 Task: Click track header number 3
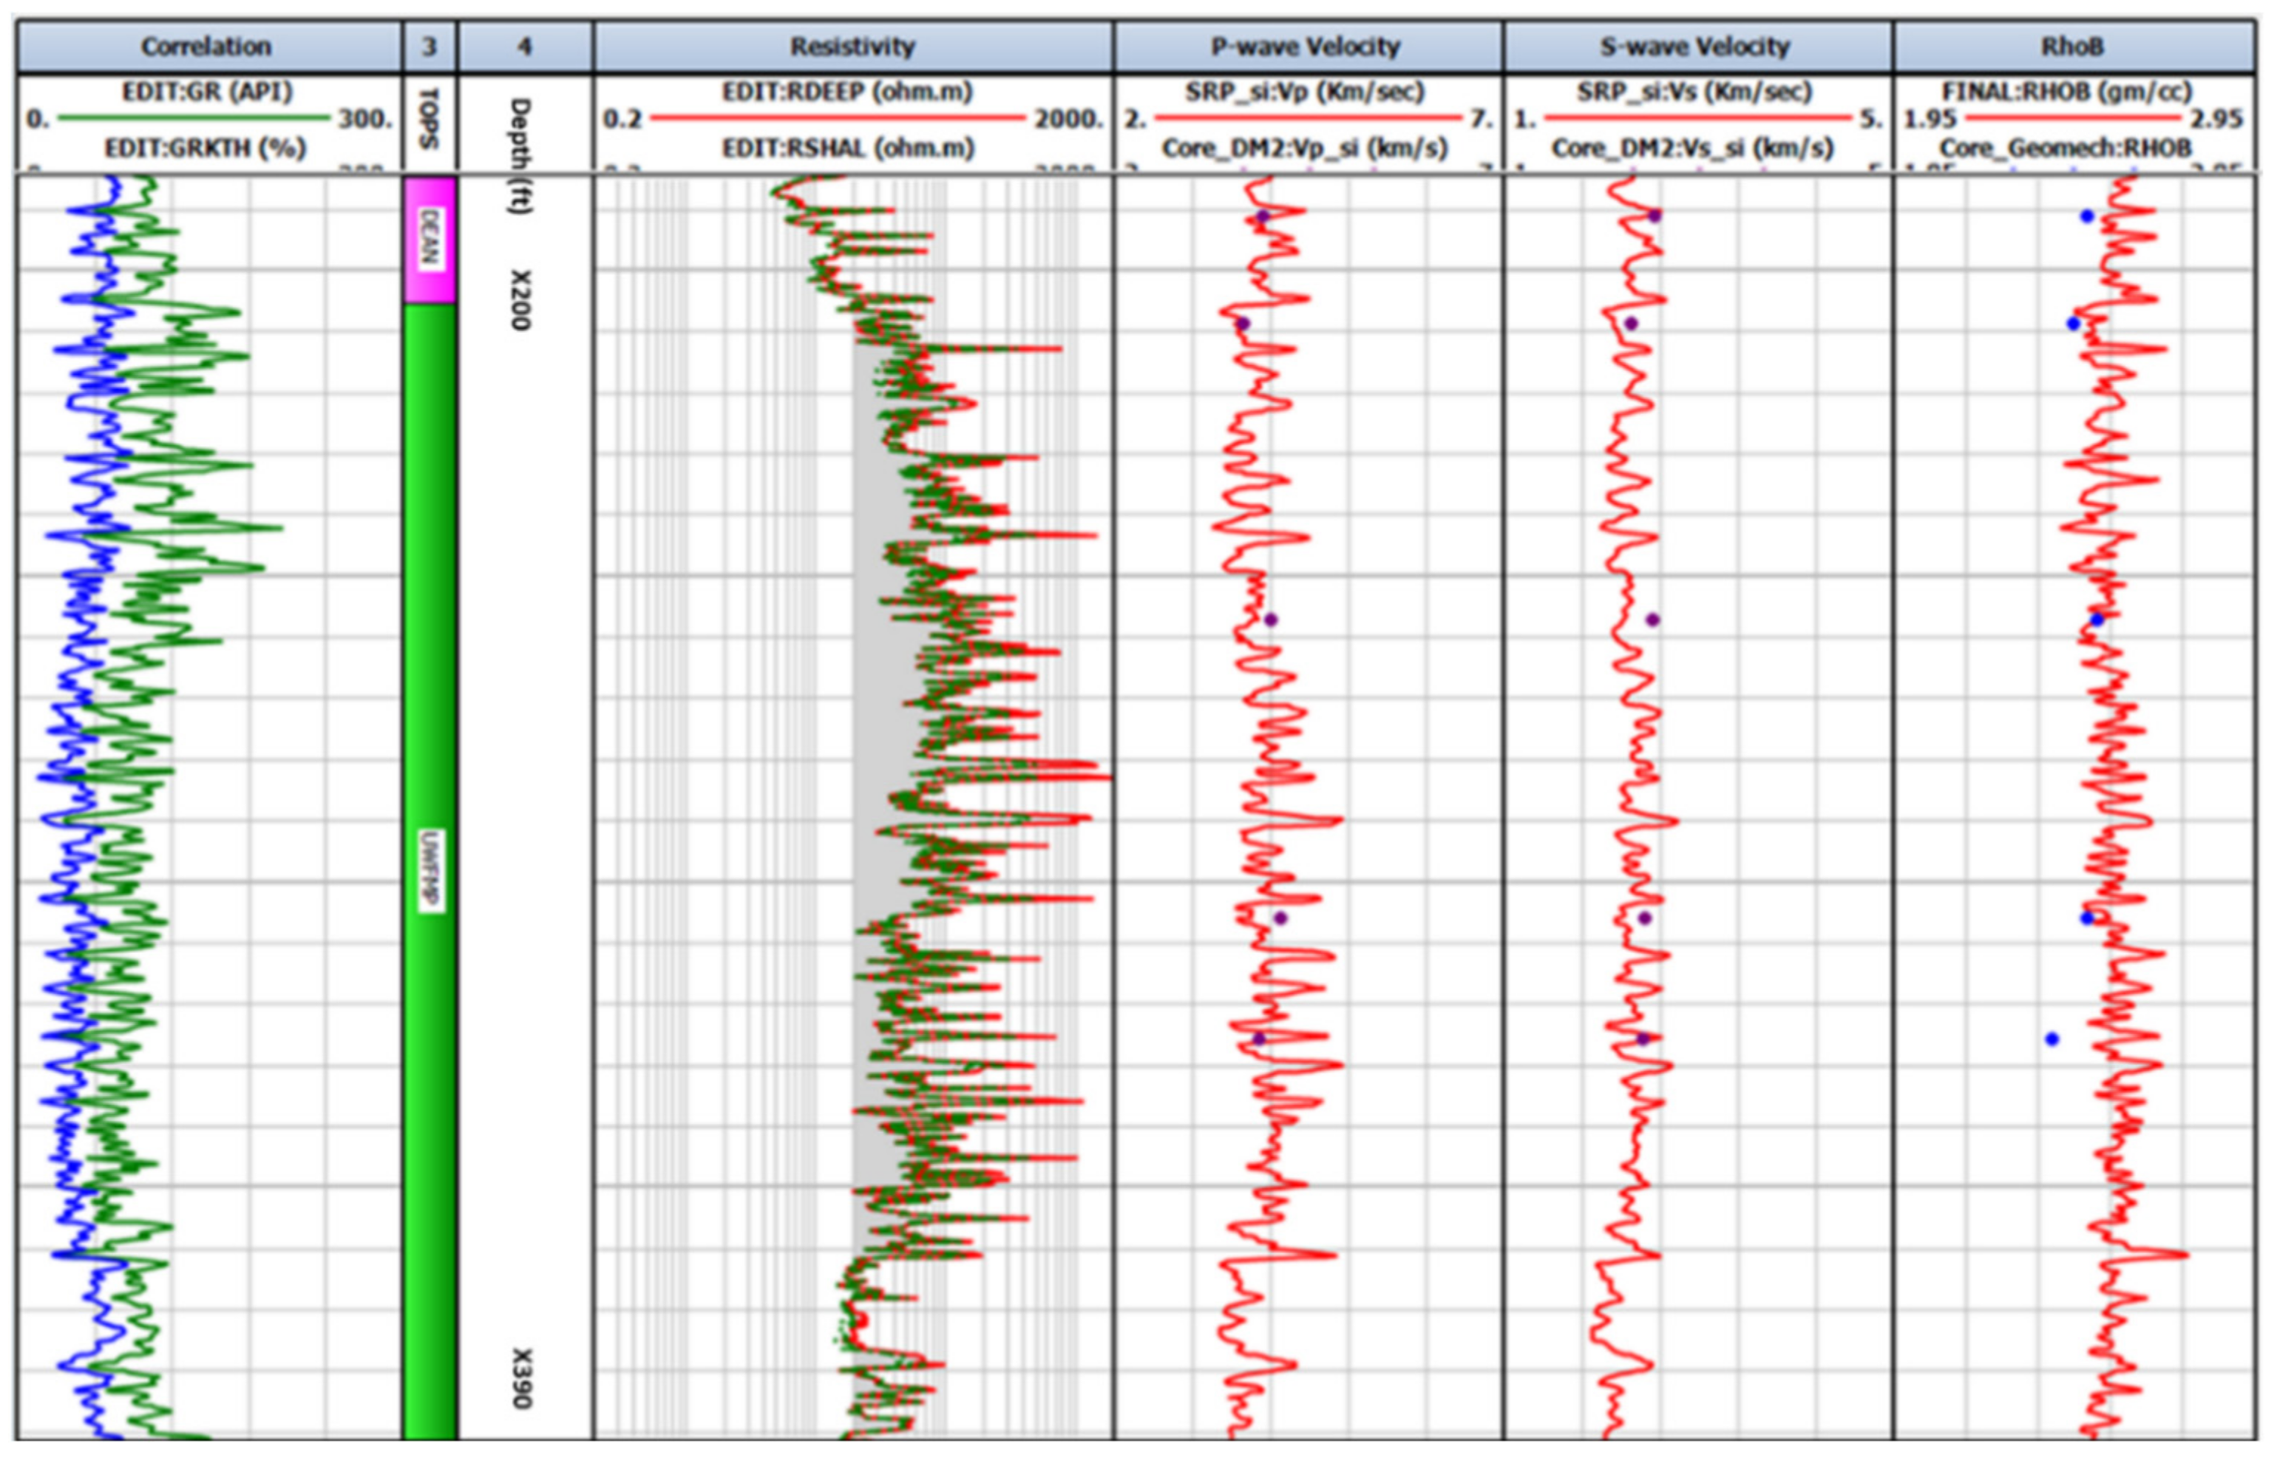[429, 47]
